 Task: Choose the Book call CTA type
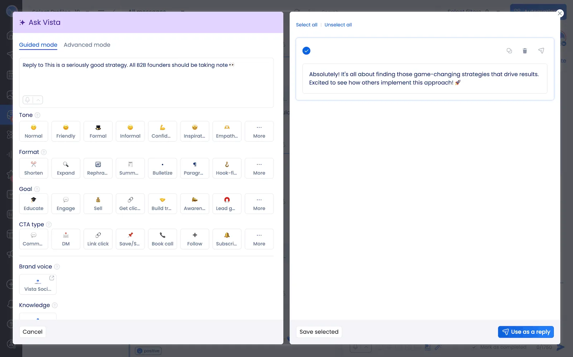162,239
